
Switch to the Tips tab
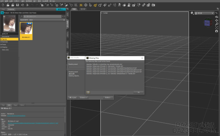click(x=3, y=105)
